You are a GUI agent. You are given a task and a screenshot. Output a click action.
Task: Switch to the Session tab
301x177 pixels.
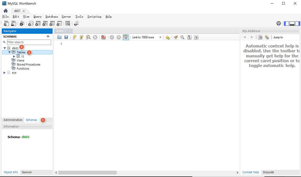(x=27, y=172)
